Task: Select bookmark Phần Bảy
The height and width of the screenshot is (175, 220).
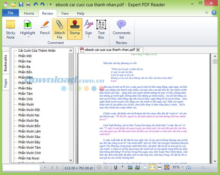Action: (25, 88)
